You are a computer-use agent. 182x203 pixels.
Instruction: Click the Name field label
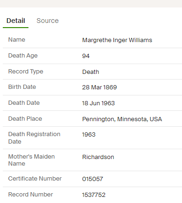coord(17,40)
